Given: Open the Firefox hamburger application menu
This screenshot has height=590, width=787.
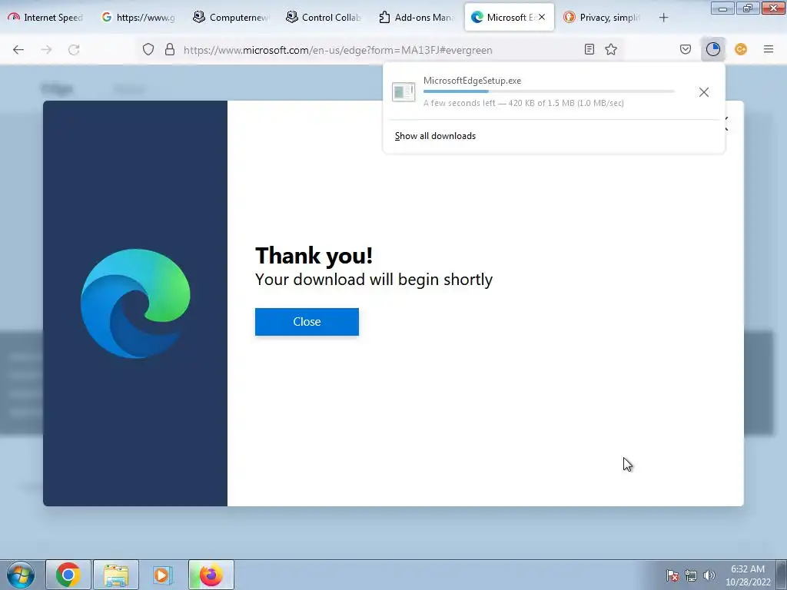Looking at the screenshot, I should point(769,49).
